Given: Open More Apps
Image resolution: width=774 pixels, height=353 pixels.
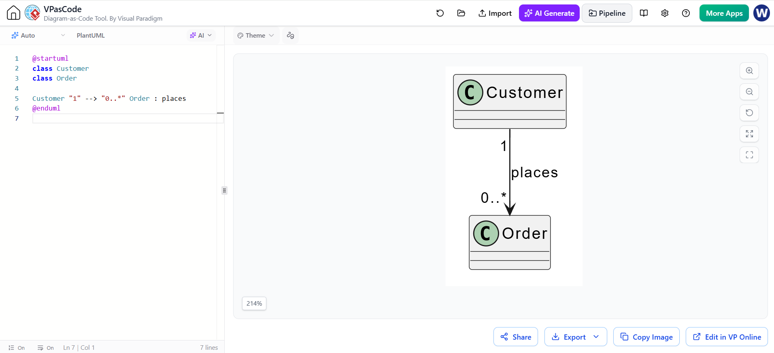Looking at the screenshot, I should click(724, 13).
